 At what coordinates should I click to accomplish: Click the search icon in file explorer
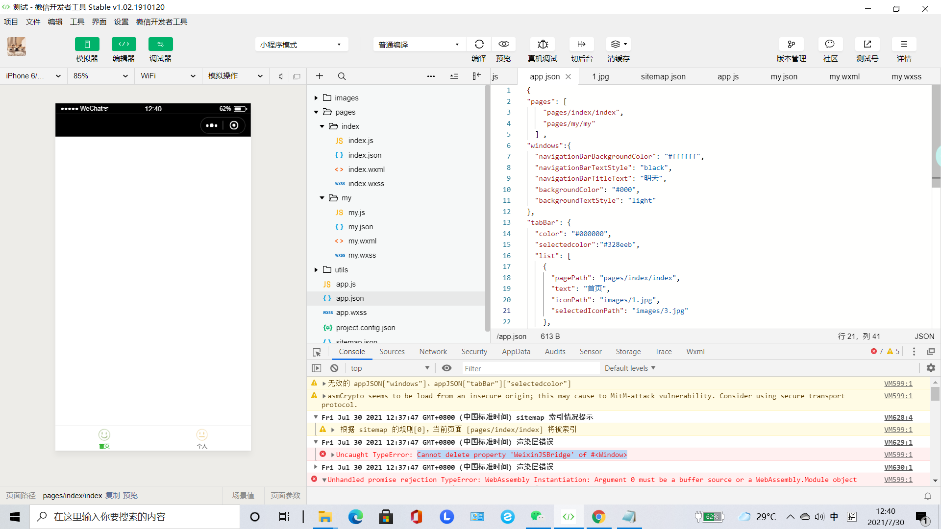(342, 76)
